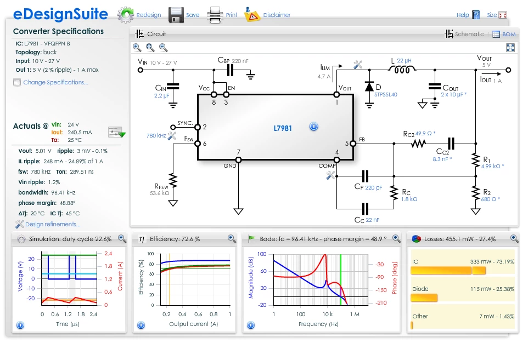The height and width of the screenshot is (343, 528).
Task: Click R1 value 4.99 kΩ
Action: click(493, 166)
